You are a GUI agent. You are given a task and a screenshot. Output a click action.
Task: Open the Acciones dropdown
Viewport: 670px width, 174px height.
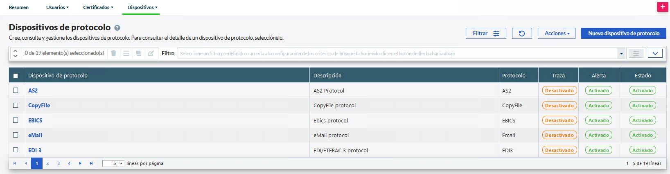(557, 34)
